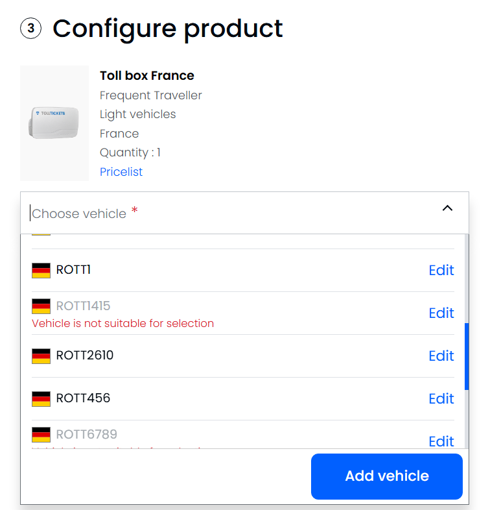Click the German flag next to ROTT456
Image resolution: width=501 pixels, height=510 pixels.
41,399
